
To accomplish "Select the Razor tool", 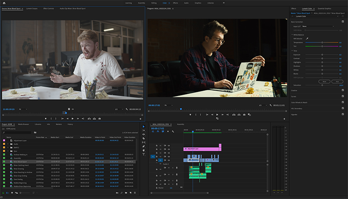I will [144, 138].
